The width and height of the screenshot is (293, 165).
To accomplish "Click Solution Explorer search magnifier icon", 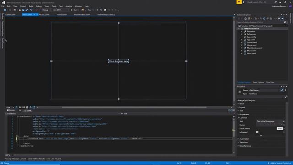I will (x=285, y=22).
